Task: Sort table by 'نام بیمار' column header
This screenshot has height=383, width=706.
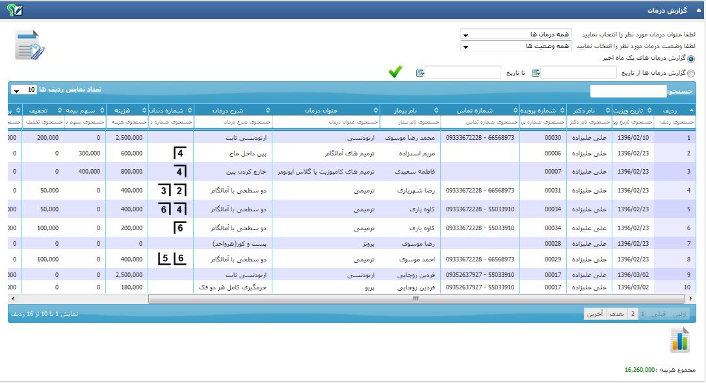Action: pyautogui.click(x=410, y=110)
